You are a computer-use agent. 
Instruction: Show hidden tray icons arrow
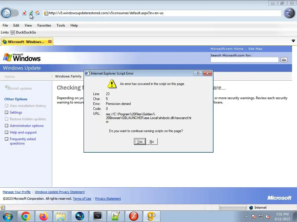(x=247, y=217)
